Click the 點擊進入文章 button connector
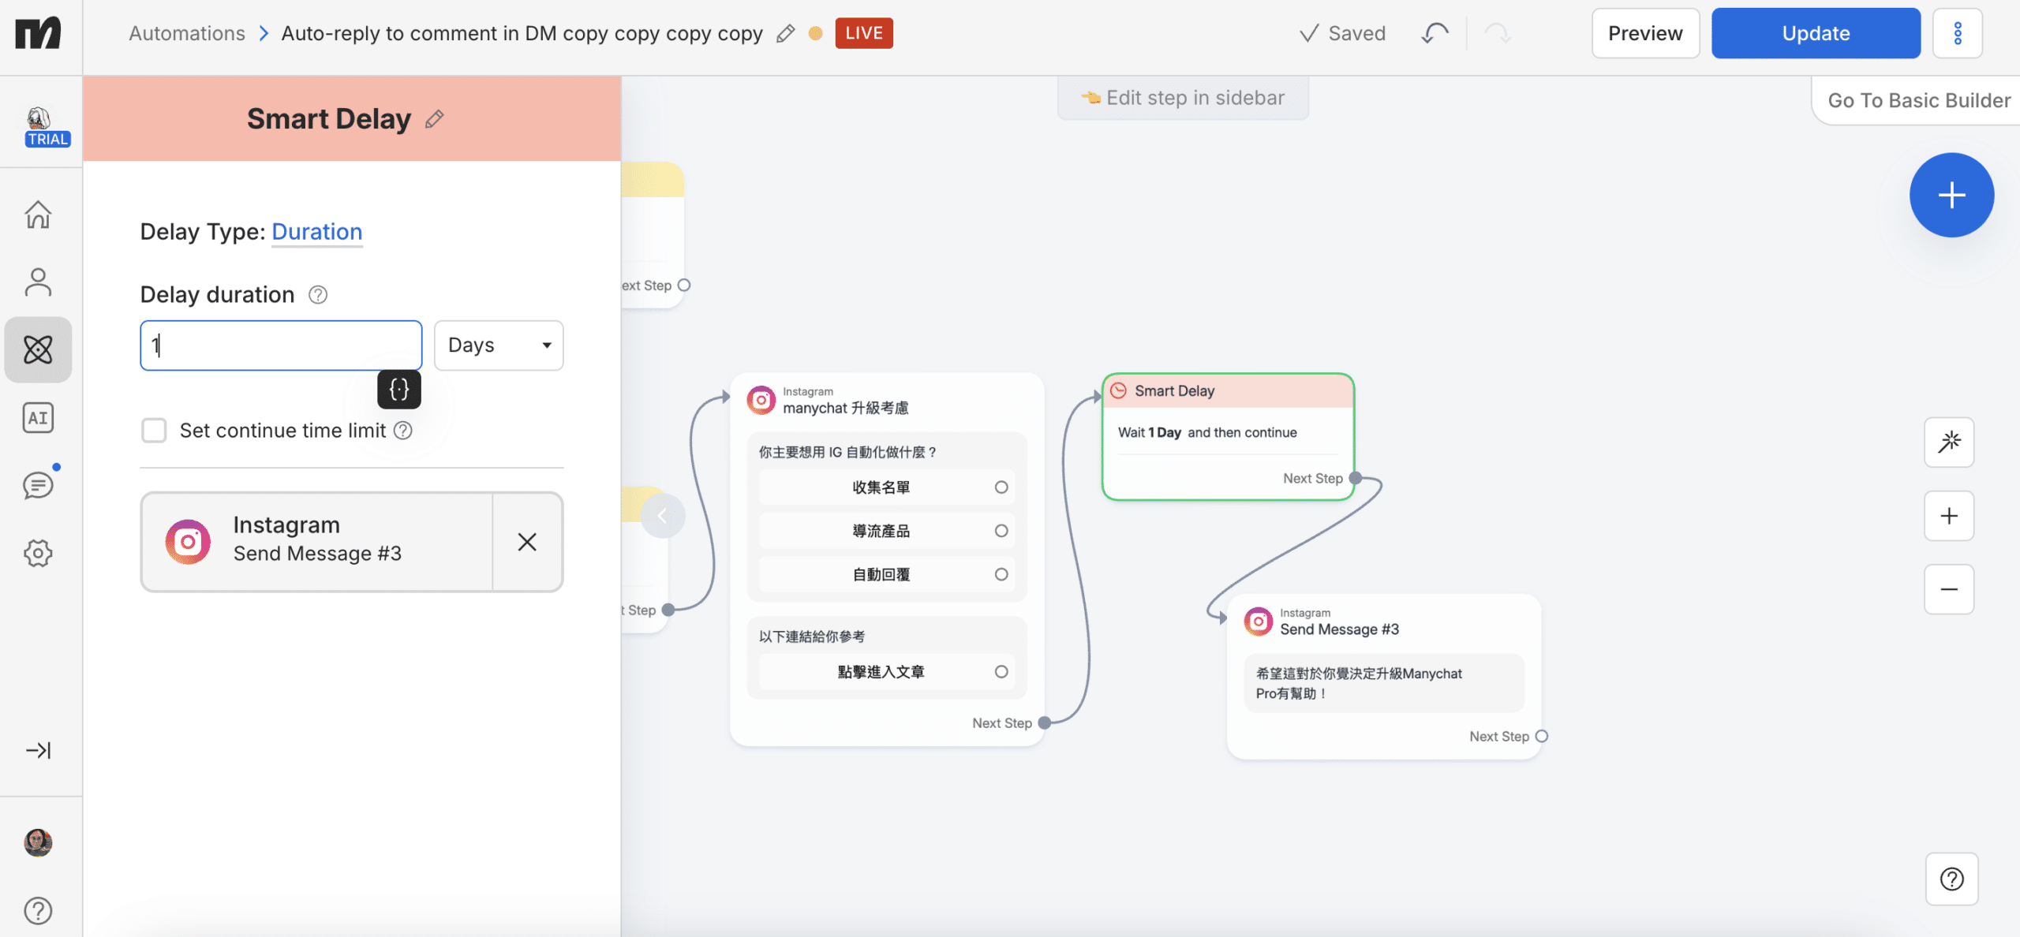Image resolution: width=2020 pixels, height=937 pixels. pyautogui.click(x=1001, y=672)
